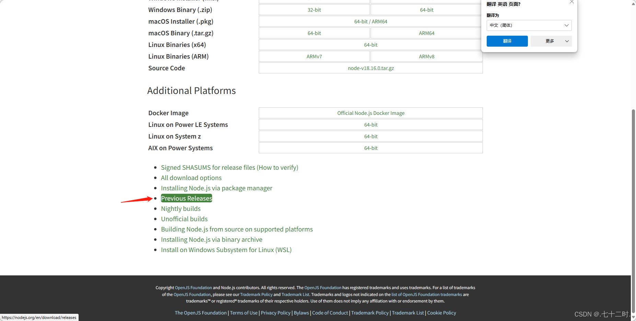Click the scrollbar up arrow
The width and height of the screenshot is (636, 321).
pos(633,3)
